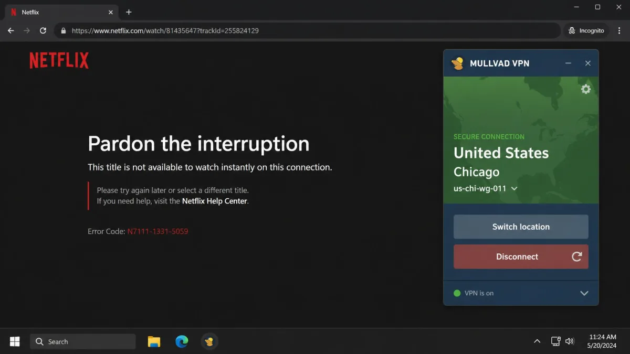This screenshot has height=354, width=630.
Task: Open Mullvad VPN from the taskbar
Action: click(x=209, y=341)
